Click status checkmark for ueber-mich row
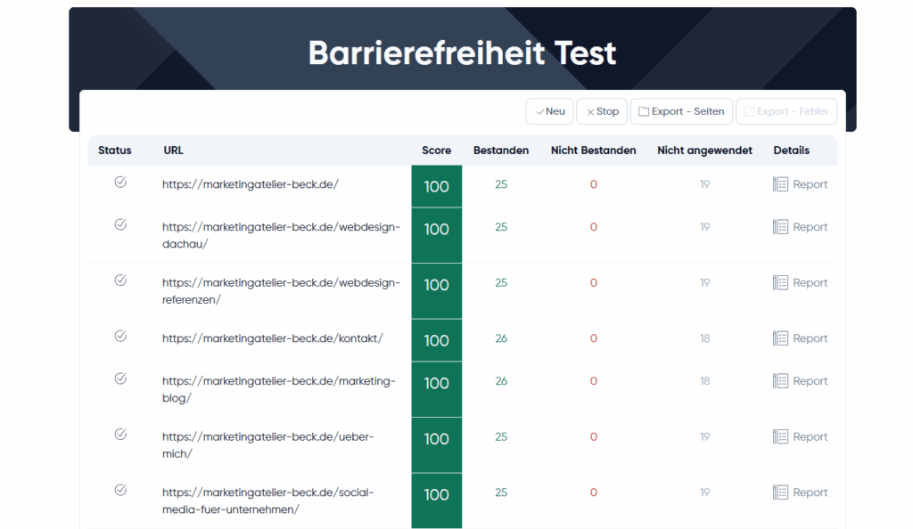The width and height of the screenshot is (913, 529). coord(120,435)
